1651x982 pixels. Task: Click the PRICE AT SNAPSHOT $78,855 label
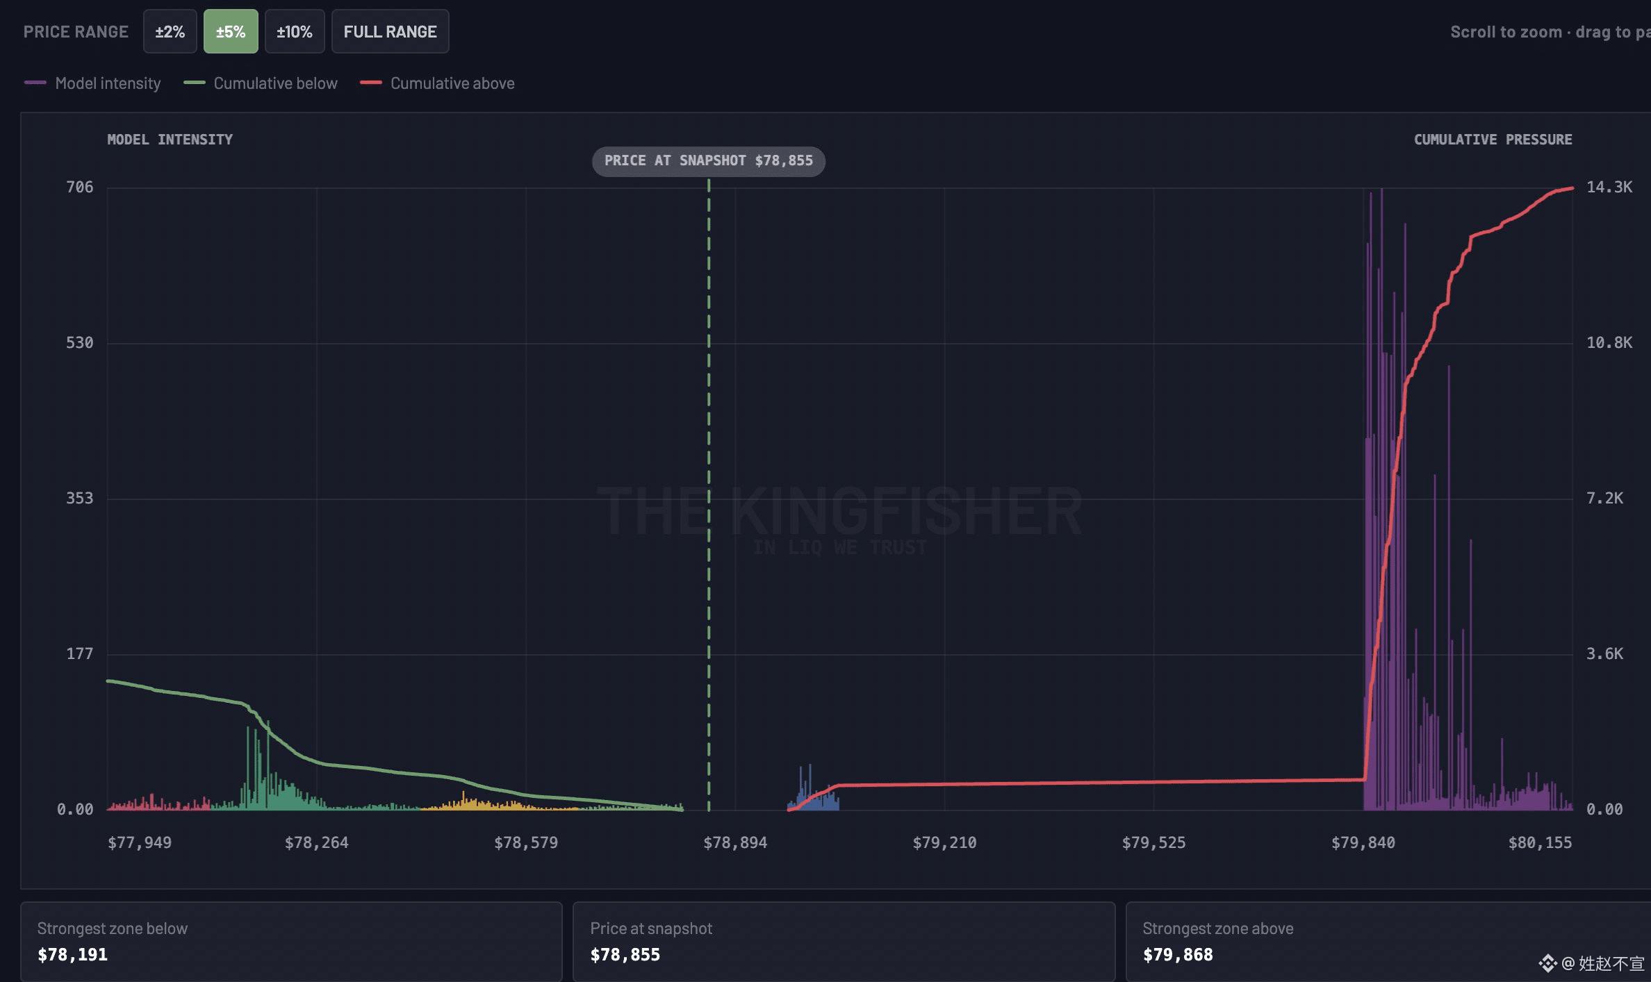708,161
